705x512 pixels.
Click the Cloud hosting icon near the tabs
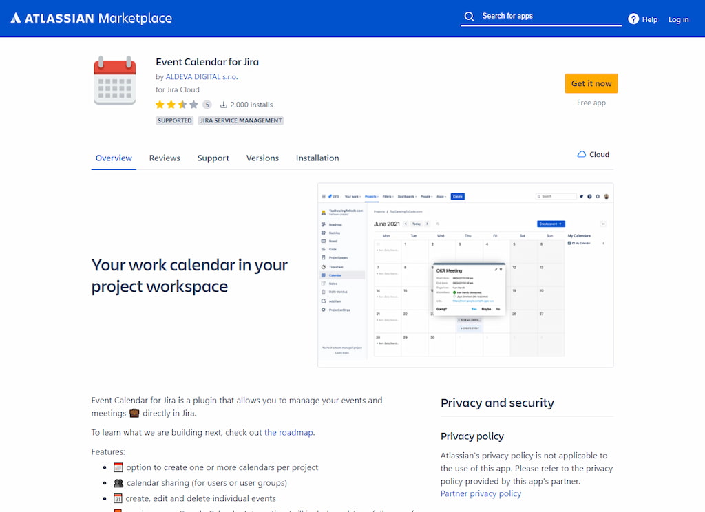click(x=582, y=154)
